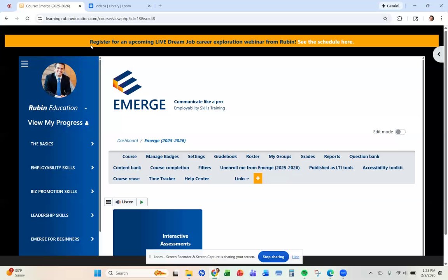This screenshot has width=448, height=280.
Task: Open Chrome's three-dot menu
Action: click(x=441, y=19)
